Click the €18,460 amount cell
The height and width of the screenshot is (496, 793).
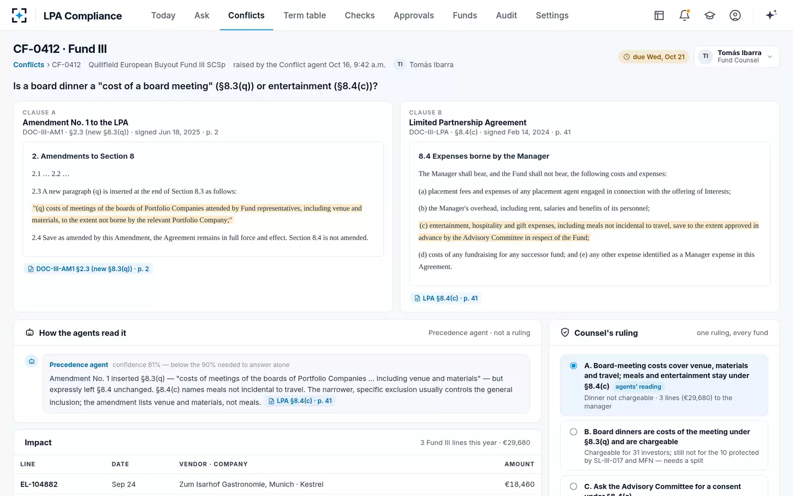(x=519, y=484)
